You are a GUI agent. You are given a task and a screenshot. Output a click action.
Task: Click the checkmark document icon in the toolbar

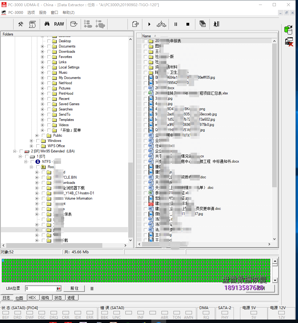(135, 24)
